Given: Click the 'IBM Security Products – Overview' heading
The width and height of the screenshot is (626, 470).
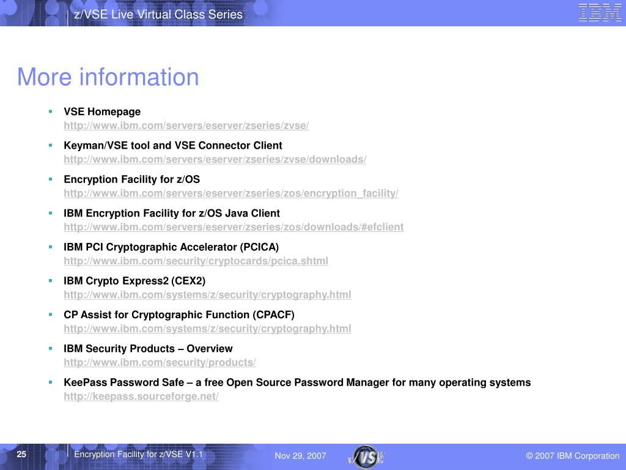Looking at the screenshot, I should (x=148, y=348).
